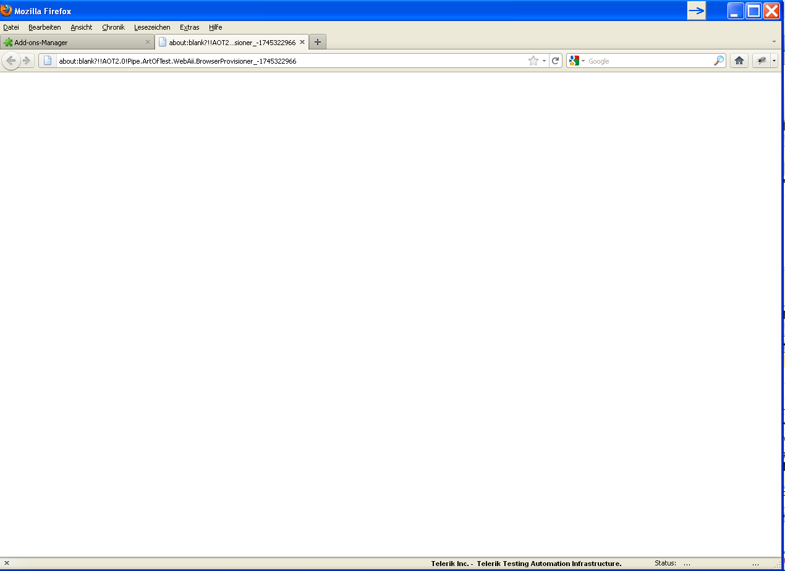785x571 pixels.
Task: Open the address bar history dropdown
Action: point(544,61)
